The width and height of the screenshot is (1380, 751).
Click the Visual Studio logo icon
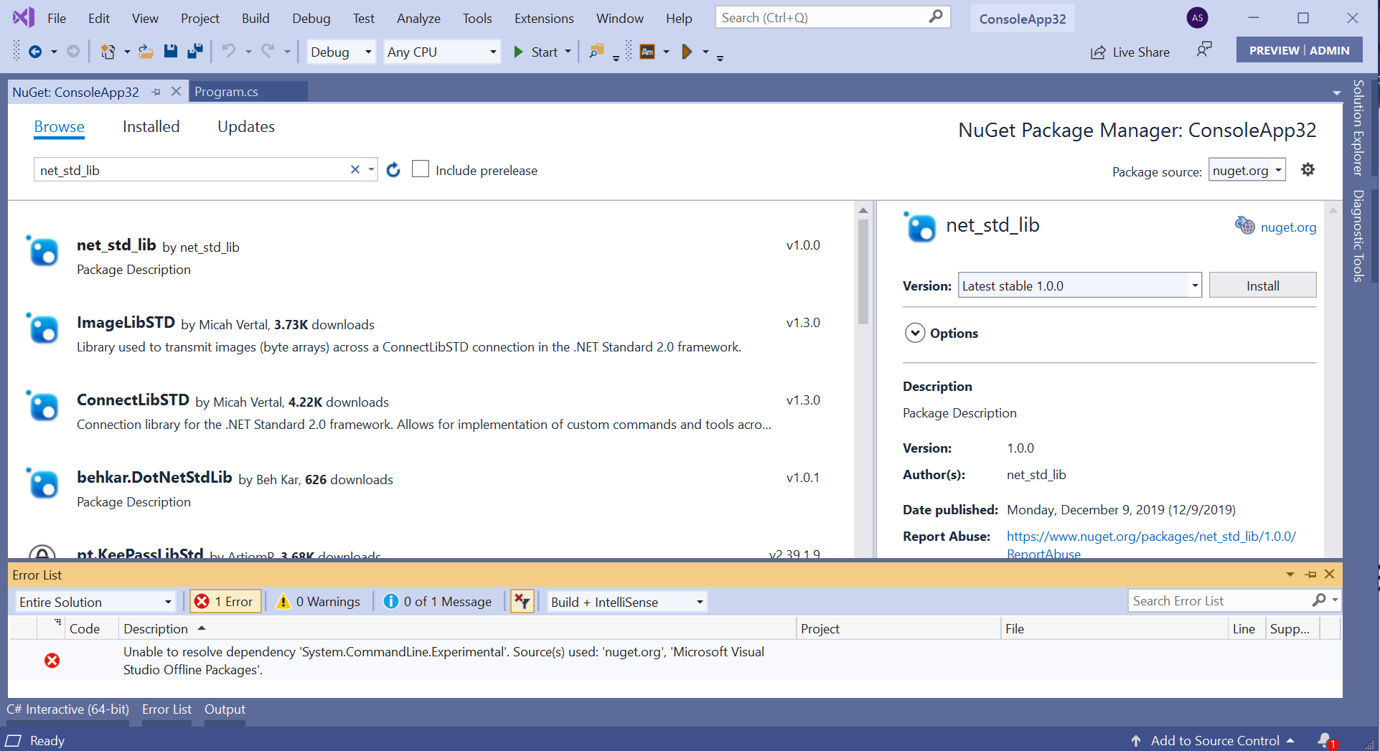[24, 17]
